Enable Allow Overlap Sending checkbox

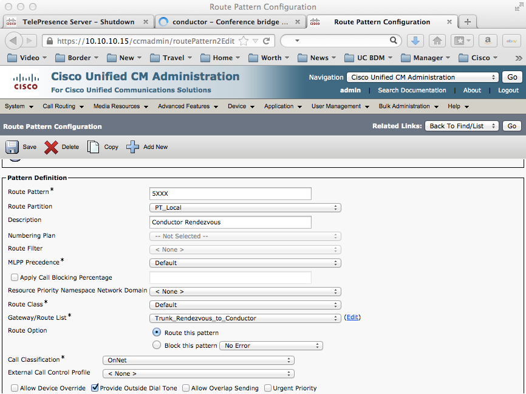pyautogui.click(x=186, y=388)
